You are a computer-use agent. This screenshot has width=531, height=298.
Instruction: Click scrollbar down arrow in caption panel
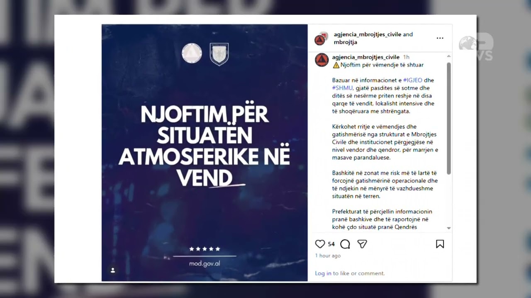pos(449,228)
